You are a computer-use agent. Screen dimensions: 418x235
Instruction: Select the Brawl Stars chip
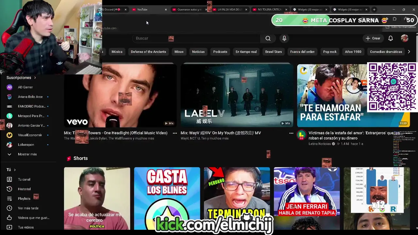point(273,52)
